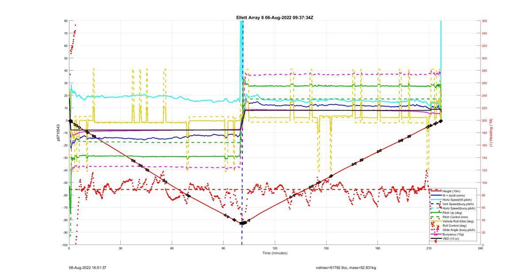Click the plot title 'Ellett Array 8 06-Aug-2022 09:37:34Z'
This screenshot has height=275, width=531.
[275, 18]
